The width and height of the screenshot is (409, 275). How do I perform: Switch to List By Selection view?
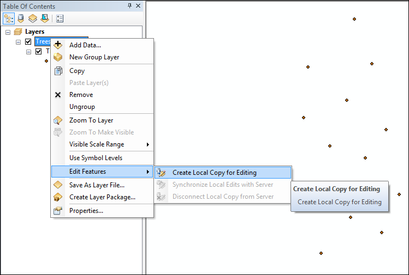pyautogui.click(x=45, y=19)
